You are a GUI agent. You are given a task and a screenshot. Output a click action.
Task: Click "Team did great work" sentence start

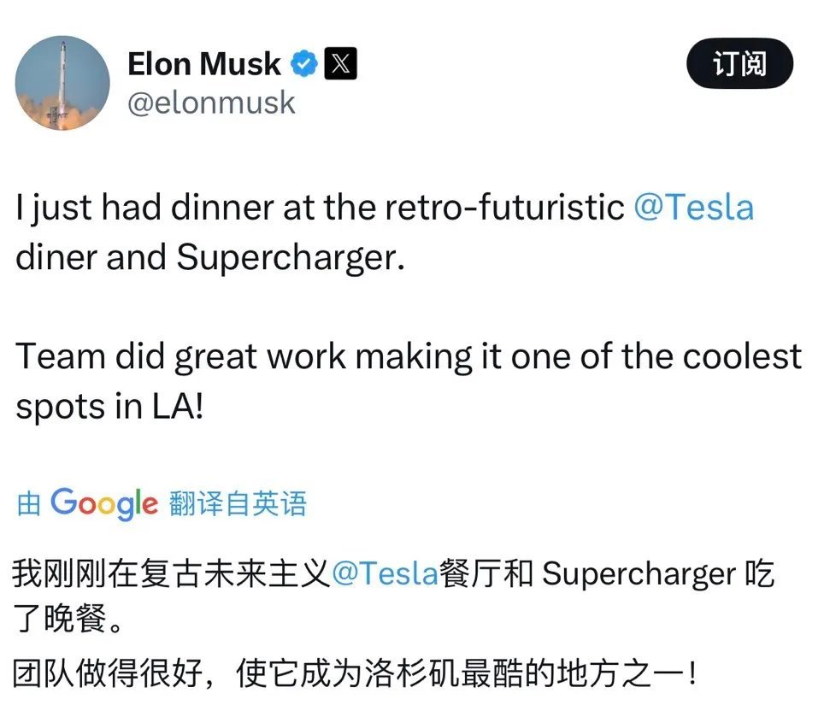coord(180,356)
